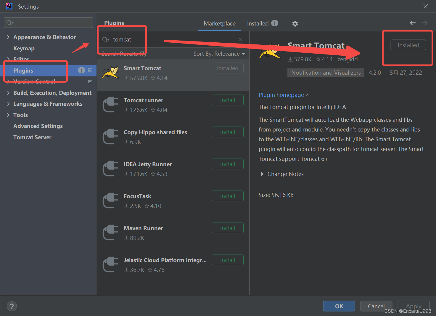Install the Jelastic Cloud Platform plugin
This screenshot has height=316, width=436.
tap(228, 260)
